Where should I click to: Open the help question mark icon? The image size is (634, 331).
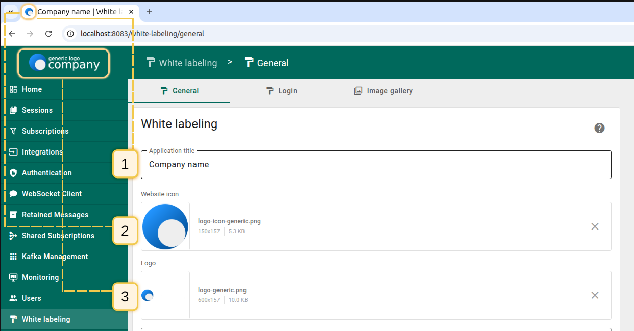(599, 128)
